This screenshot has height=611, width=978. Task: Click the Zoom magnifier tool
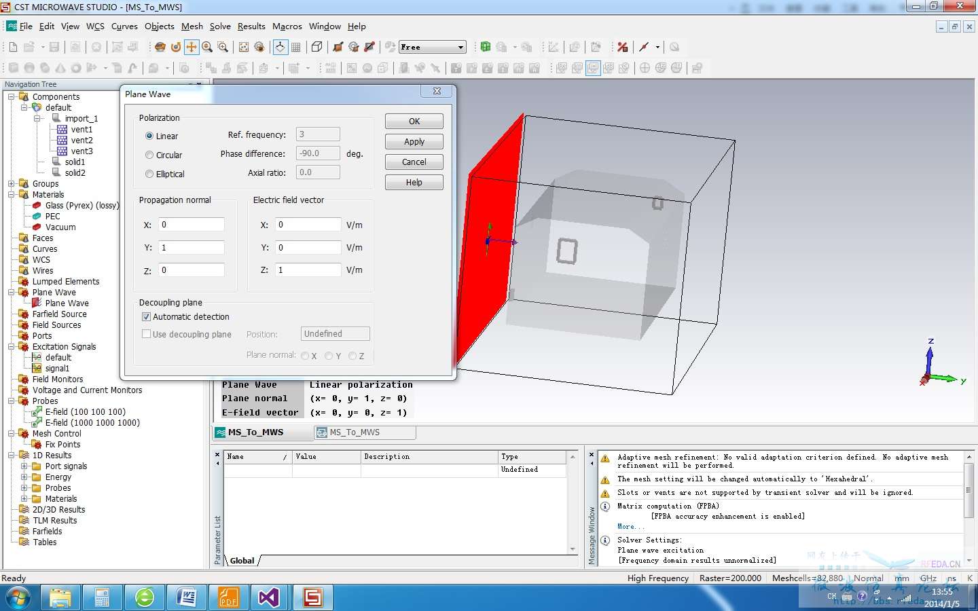coord(207,47)
